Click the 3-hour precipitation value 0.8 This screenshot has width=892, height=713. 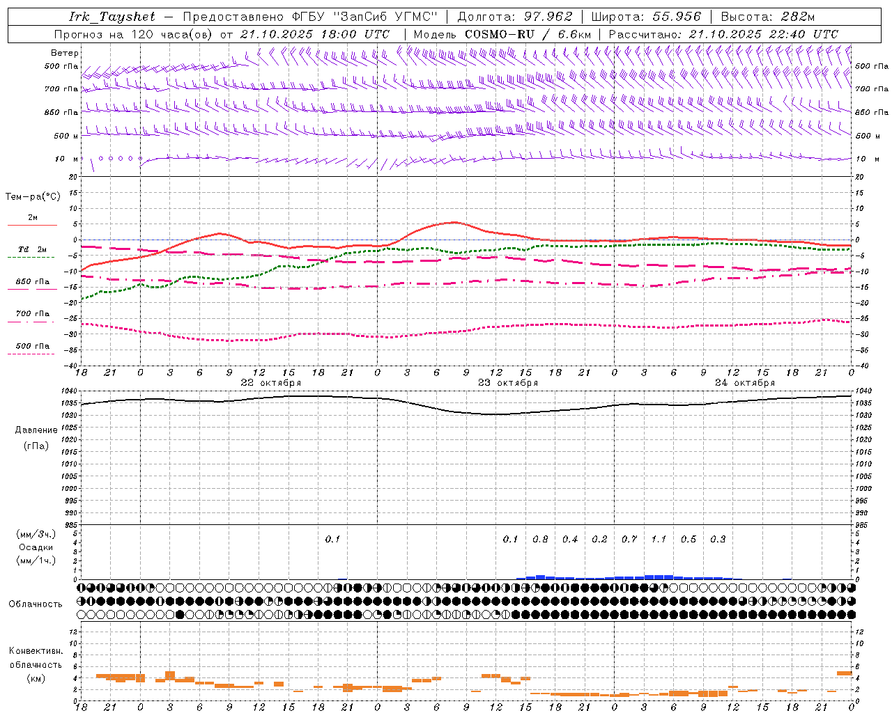[x=540, y=539]
